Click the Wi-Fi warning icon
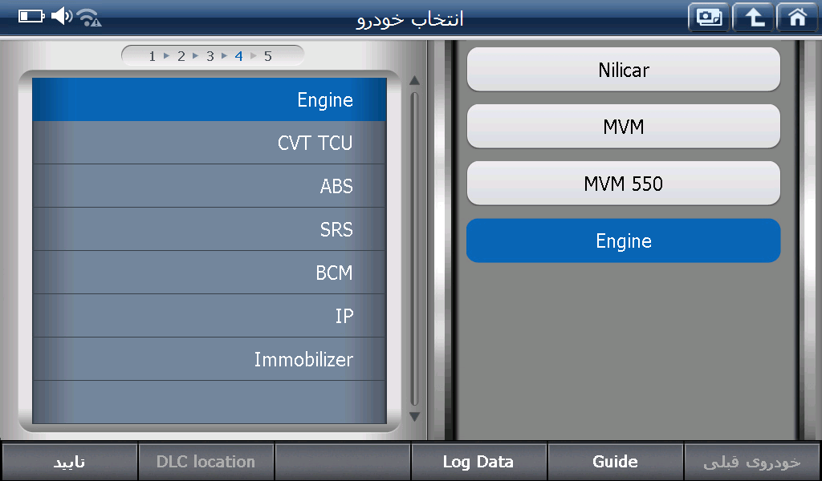The height and width of the screenshot is (481, 822). [89, 17]
